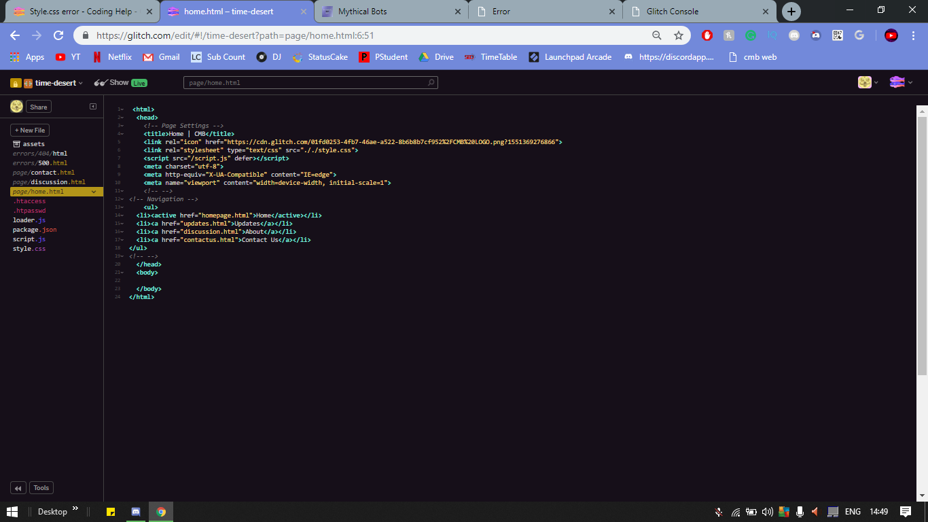928x522 pixels.
Task: Expand options arrow on page/home.html
Action: tap(94, 192)
